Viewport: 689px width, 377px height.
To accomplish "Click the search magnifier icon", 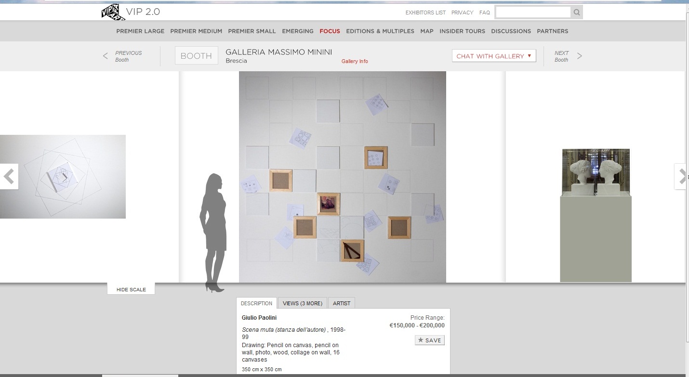I will tap(577, 13).
